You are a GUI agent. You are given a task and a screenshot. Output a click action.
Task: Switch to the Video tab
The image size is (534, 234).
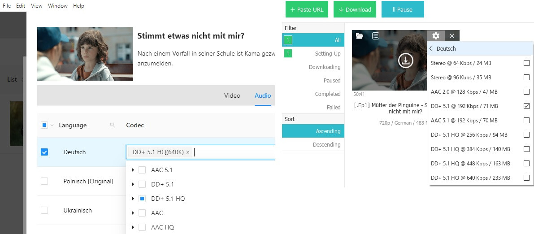(x=232, y=95)
